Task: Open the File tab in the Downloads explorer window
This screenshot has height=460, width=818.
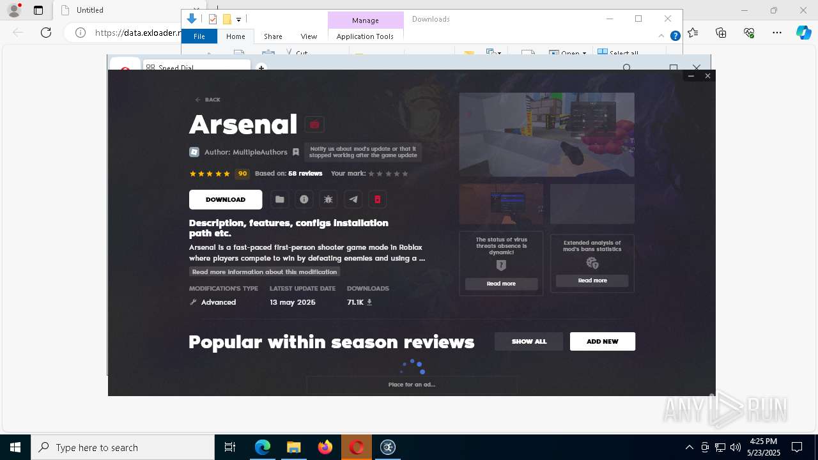Action: pyautogui.click(x=199, y=36)
